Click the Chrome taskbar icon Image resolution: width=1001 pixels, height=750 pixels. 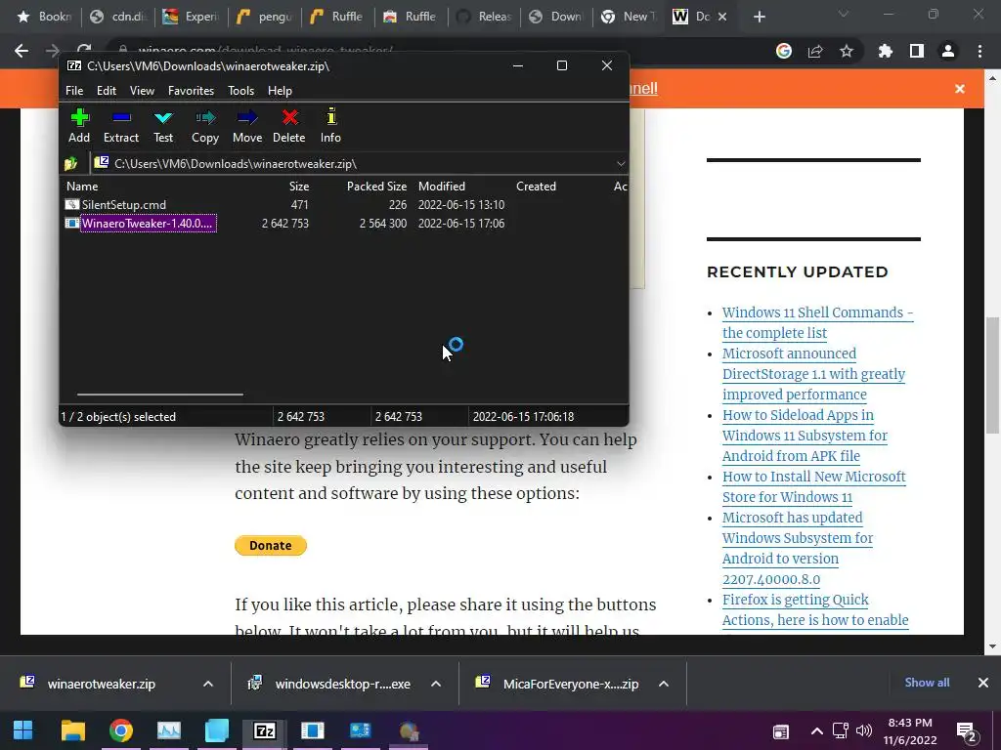tap(120, 730)
